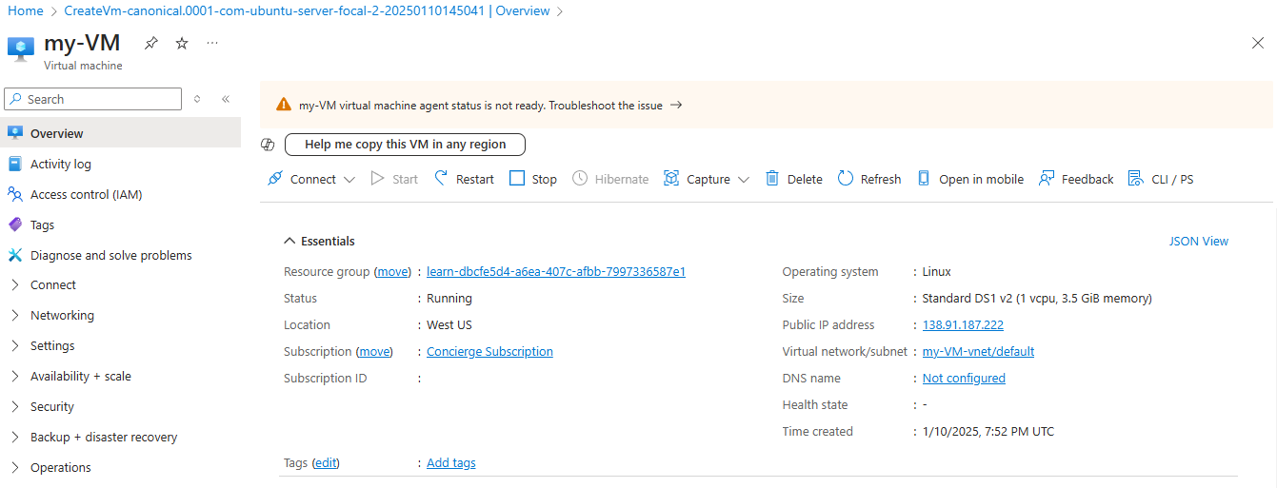Viewport: 1277px width, 488px height.
Task: Open my-VM-vnet/default link
Action: pyautogui.click(x=978, y=351)
